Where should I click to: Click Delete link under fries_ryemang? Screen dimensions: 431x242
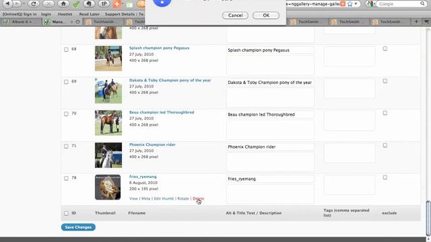click(x=198, y=198)
